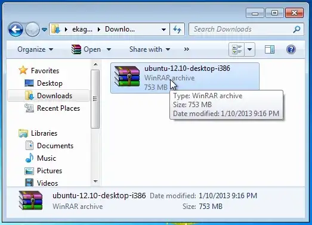Click navigation pane scroll down arrow

pyautogui.click(x=95, y=181)
